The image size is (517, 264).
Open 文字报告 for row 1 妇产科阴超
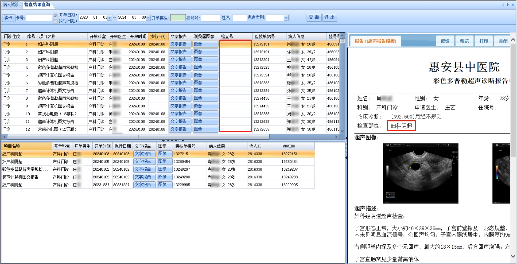tap(180, 44)
